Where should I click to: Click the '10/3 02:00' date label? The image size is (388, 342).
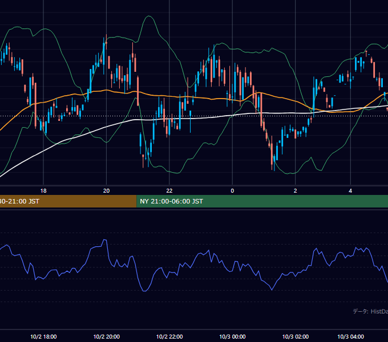tap(296, 336)
